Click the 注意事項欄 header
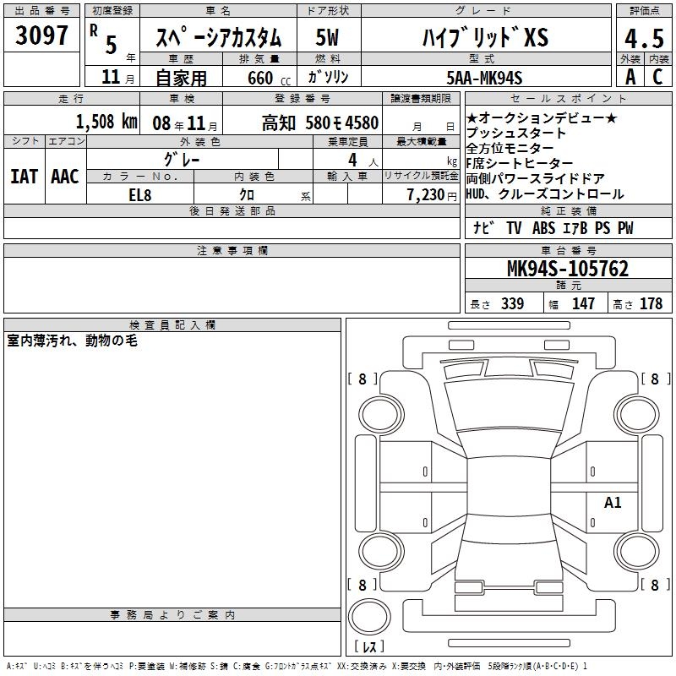Screen dimensions: 676x676 tap(232, 250)
